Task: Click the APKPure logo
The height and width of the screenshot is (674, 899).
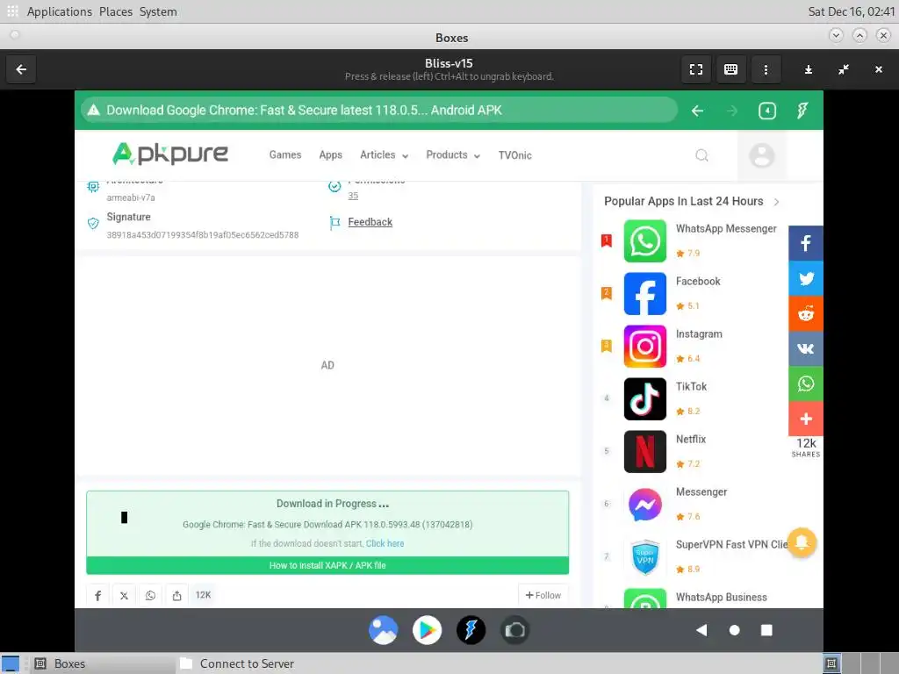Action: point(170,154)
